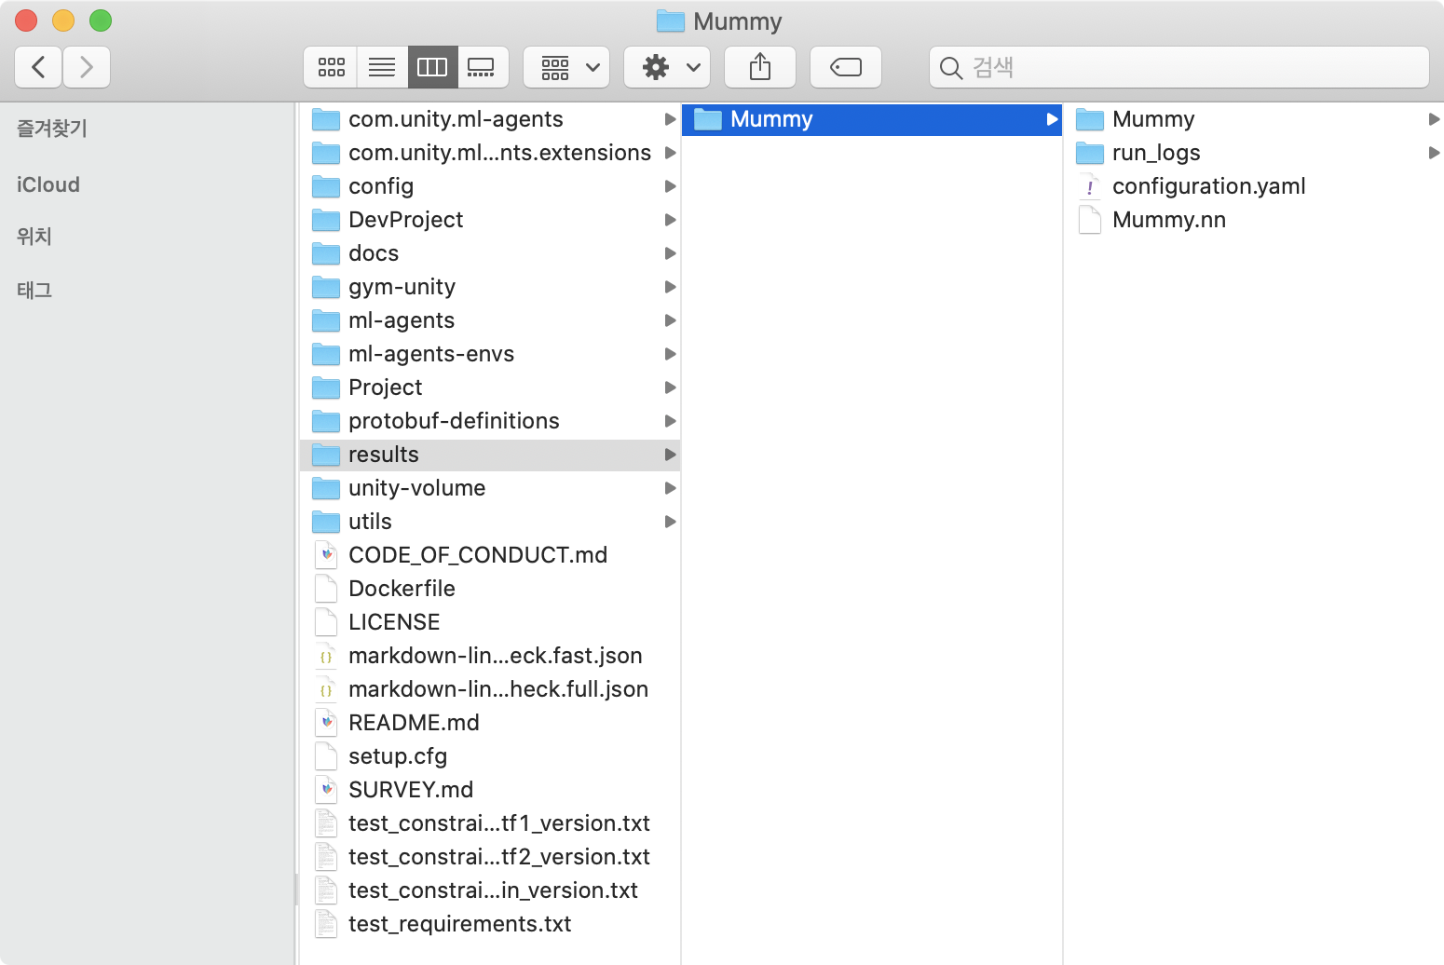Click the Mummy window title proxy icon
The width and height of the screenshot is (1444, 965).
pos(671,20)
